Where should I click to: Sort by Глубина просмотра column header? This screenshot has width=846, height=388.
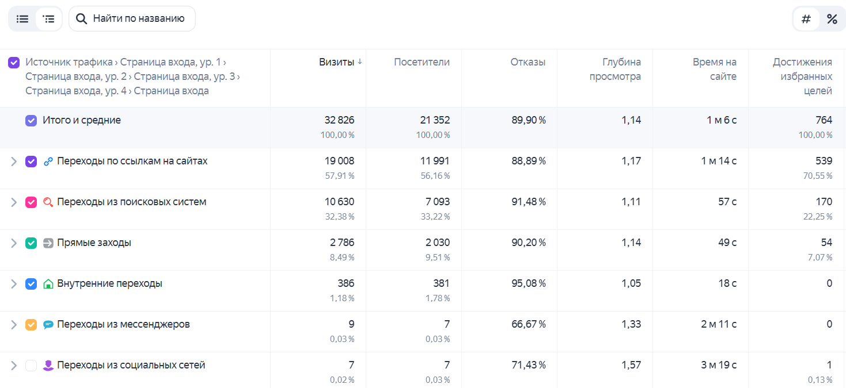click(x=615, y=70)
